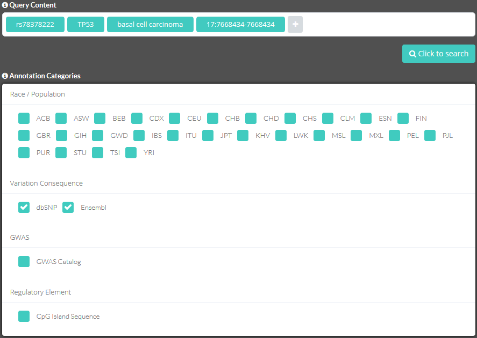Check the STU population checkbox
This screenshot has height=338, width=477.
[61, 152]
